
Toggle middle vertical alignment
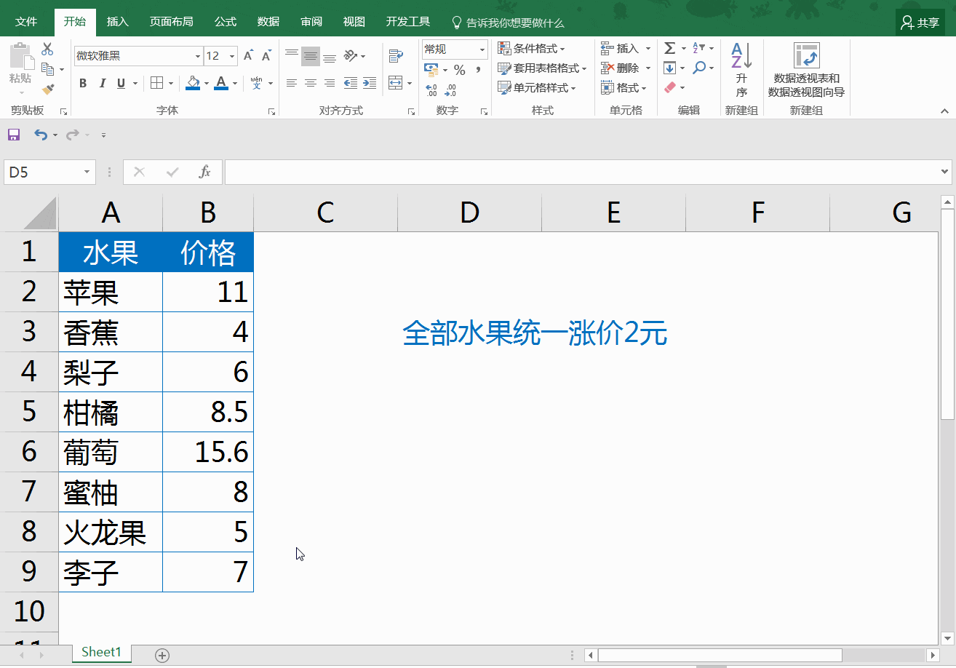pyautogui.click(x=311, y=56)
